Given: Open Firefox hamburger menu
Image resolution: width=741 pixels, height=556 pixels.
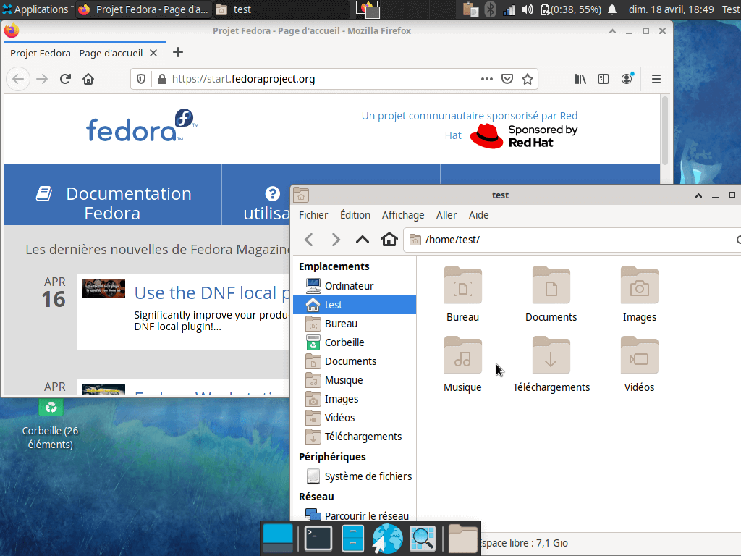Looking at the screenshot, I should (656, 79).
